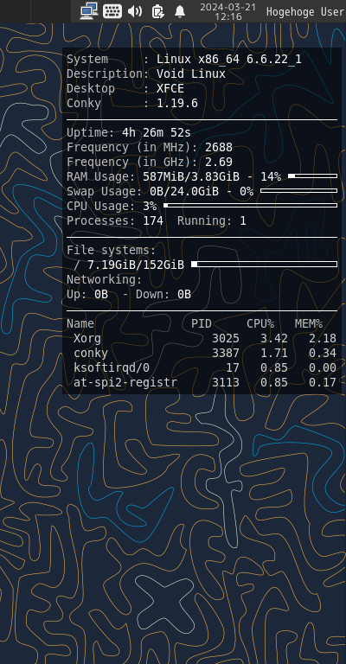346x664 pixels.
Task: Select the conky process row
Action: (202, 353)
